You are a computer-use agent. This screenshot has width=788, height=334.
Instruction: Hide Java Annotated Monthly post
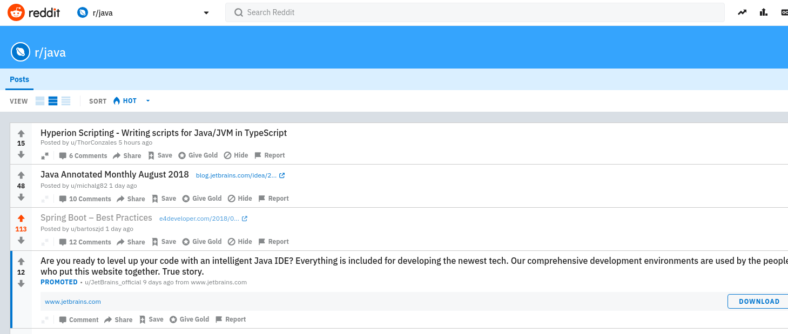coord(240,199)
